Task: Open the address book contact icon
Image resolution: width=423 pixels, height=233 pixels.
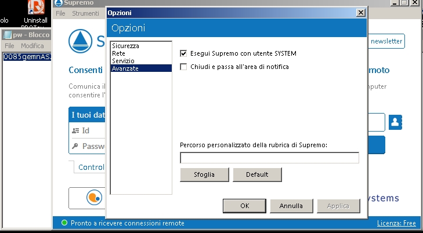Action: point(395,122)
